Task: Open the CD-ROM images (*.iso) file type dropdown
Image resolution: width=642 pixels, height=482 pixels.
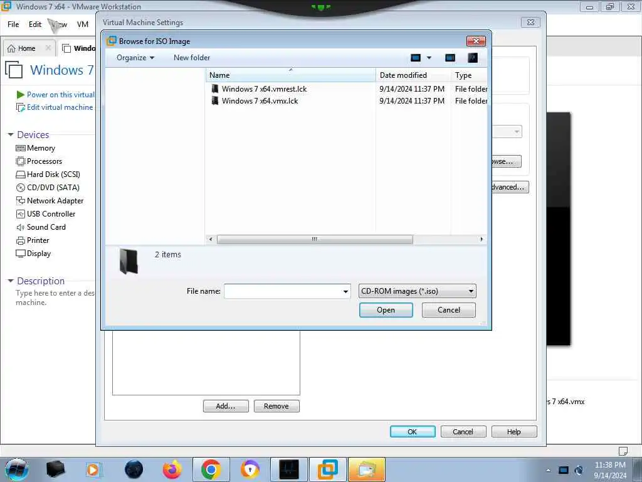Action: pos(417,291)
